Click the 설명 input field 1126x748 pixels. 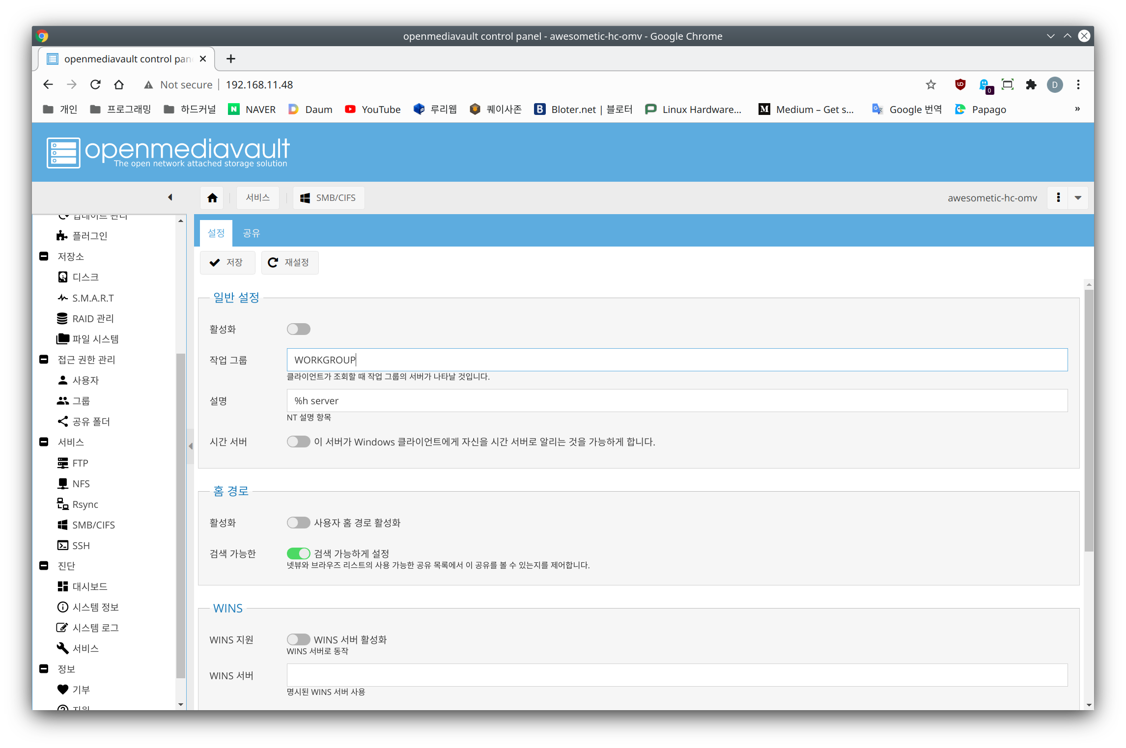pyautogui.click(x=676, y=401)
